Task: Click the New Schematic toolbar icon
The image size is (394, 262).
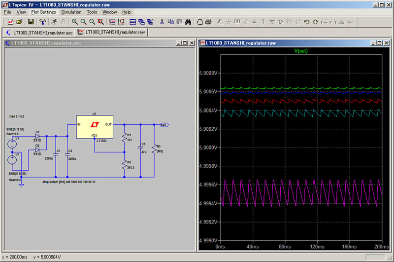Action: tap(10, 22)
